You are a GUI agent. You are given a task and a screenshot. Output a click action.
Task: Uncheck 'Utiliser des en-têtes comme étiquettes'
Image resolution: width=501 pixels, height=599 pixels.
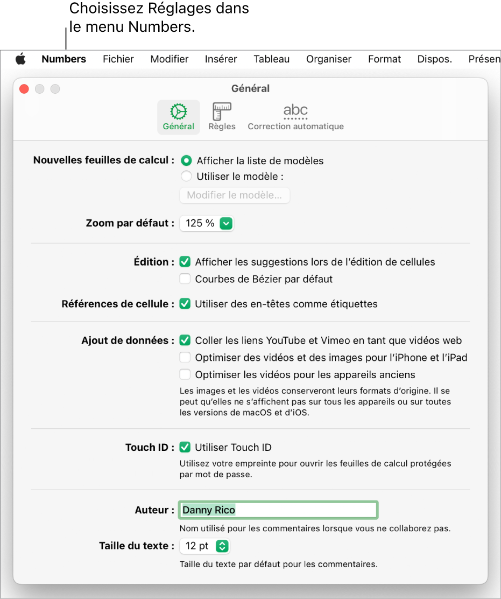point(185,304)
